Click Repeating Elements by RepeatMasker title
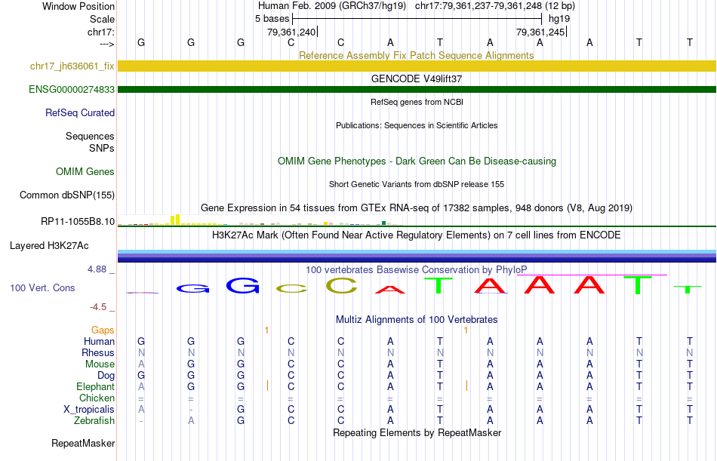Image resolution: width=717 pixels, height=461 pixels. (417, 433)
